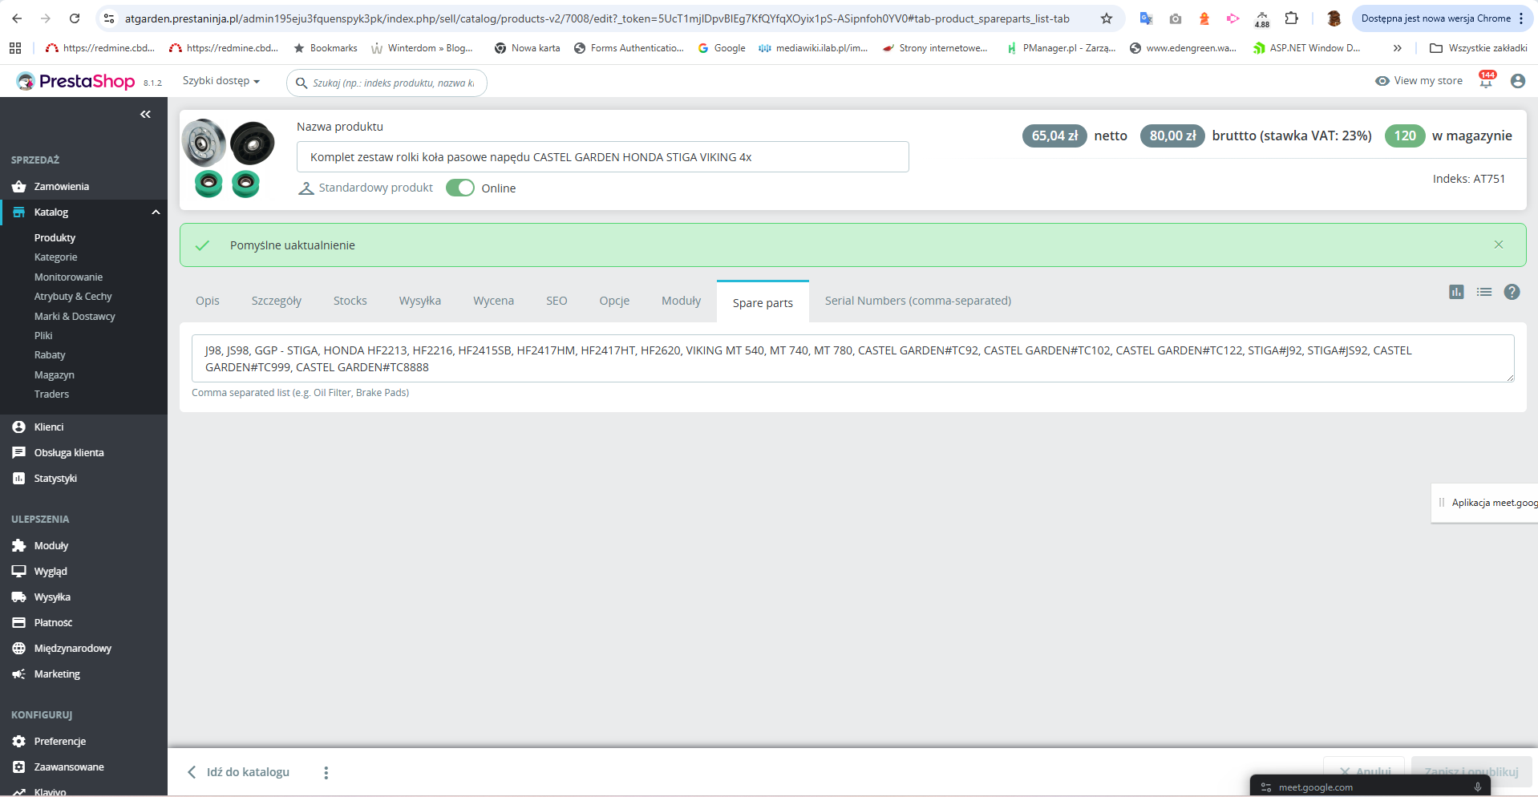
Task: Dismiss the success notification banner
Action: click(1499, 245)
